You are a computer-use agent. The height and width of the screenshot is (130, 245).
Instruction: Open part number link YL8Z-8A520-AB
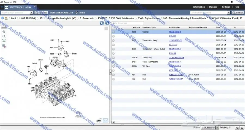(x=177, y=58)
